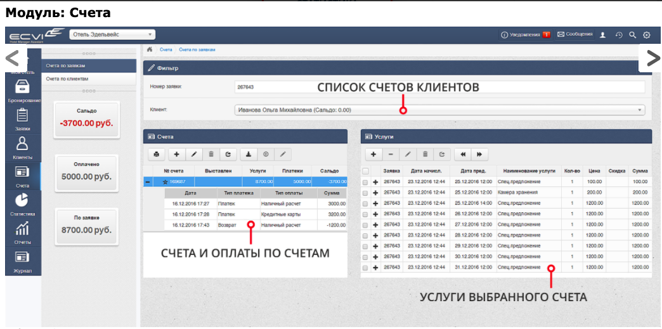Click the Номер заявки field containing 267643

pos(439,87)
